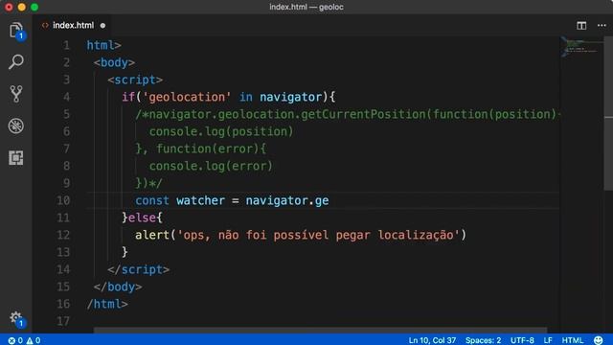613x345 pixels.
Task: Click the 'alert' call on line 12
Action: pos(152,235)
